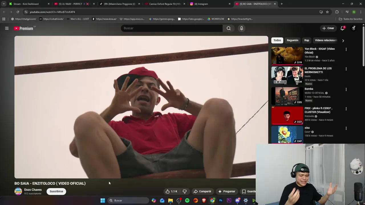Viewport: 365px width, 205px height.
Task: Click the Suscribirse button
Action: coord(56,191)
